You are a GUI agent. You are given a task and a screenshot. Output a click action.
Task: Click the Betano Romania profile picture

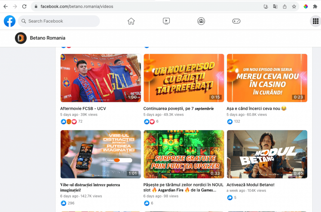point(21,38)
